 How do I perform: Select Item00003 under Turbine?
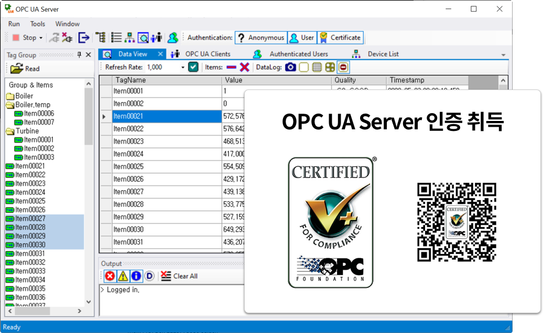click(x=34, y=157)
